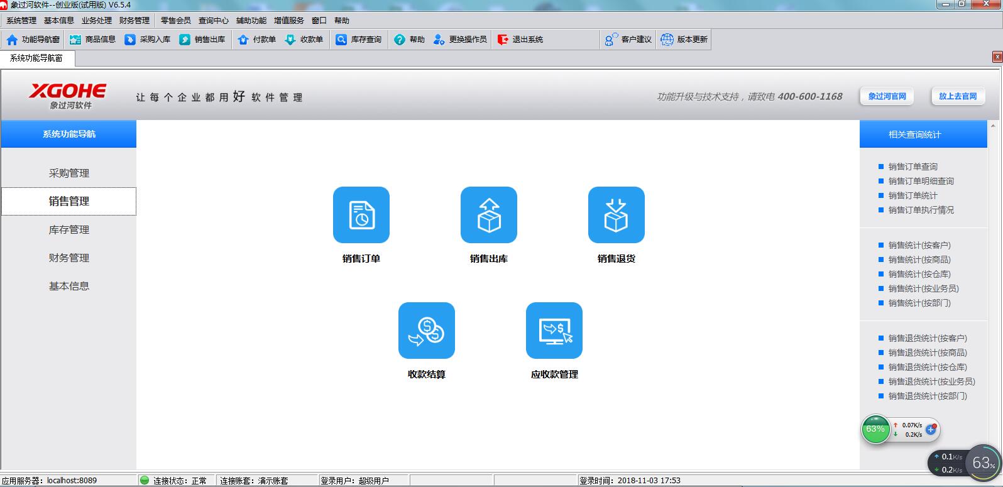Open the 财务管理 menu in menu bar
This screenshot has width=1003, height=487.
[x=134, y=21]
